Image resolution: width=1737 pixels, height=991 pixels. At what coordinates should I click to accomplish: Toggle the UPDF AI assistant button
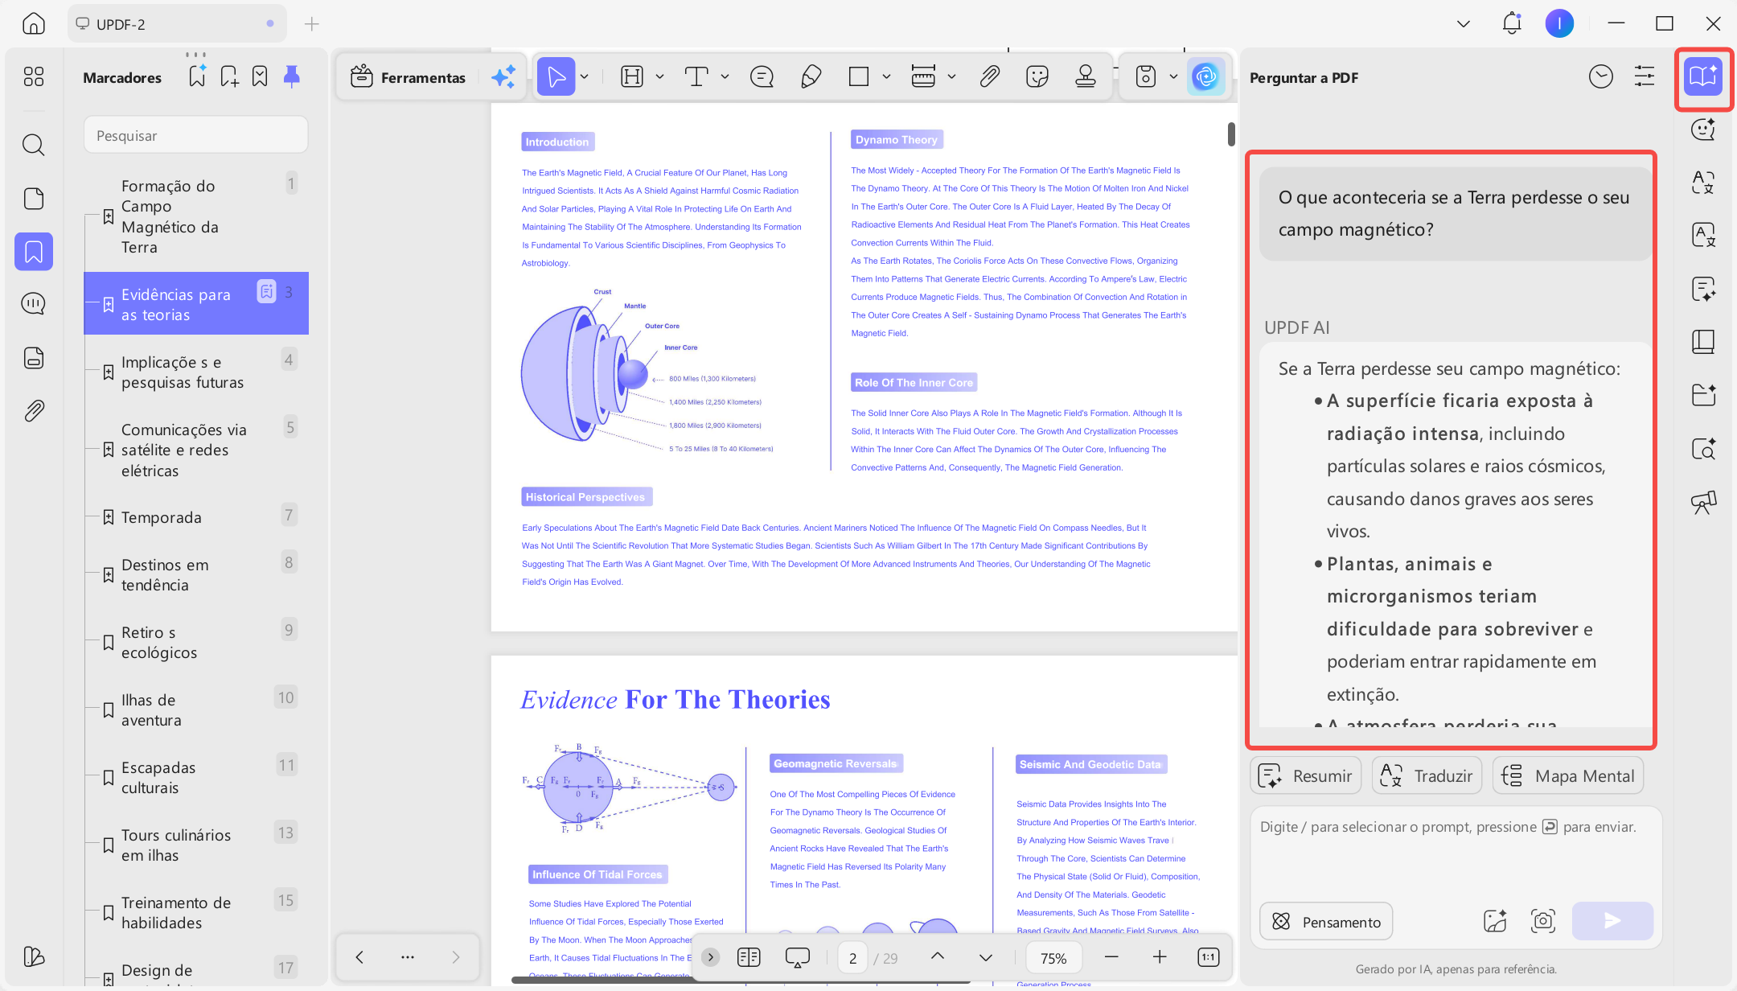point(1205,77)
